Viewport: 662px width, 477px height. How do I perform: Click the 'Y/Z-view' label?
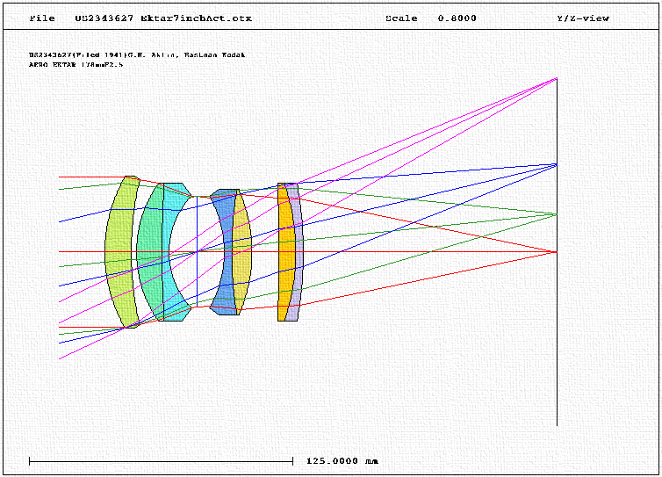[583, 18]
